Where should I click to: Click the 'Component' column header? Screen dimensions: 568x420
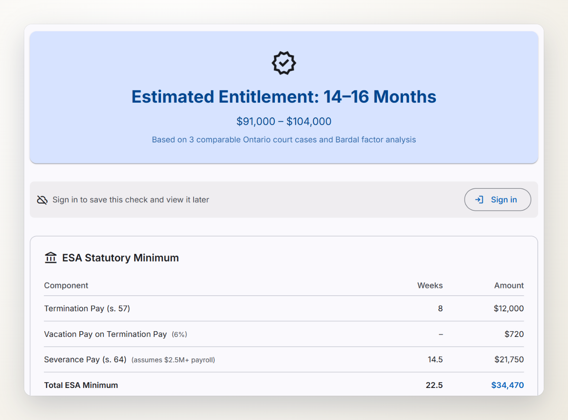66,285
